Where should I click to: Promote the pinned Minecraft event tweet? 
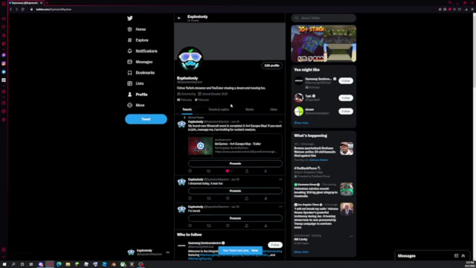235,163
